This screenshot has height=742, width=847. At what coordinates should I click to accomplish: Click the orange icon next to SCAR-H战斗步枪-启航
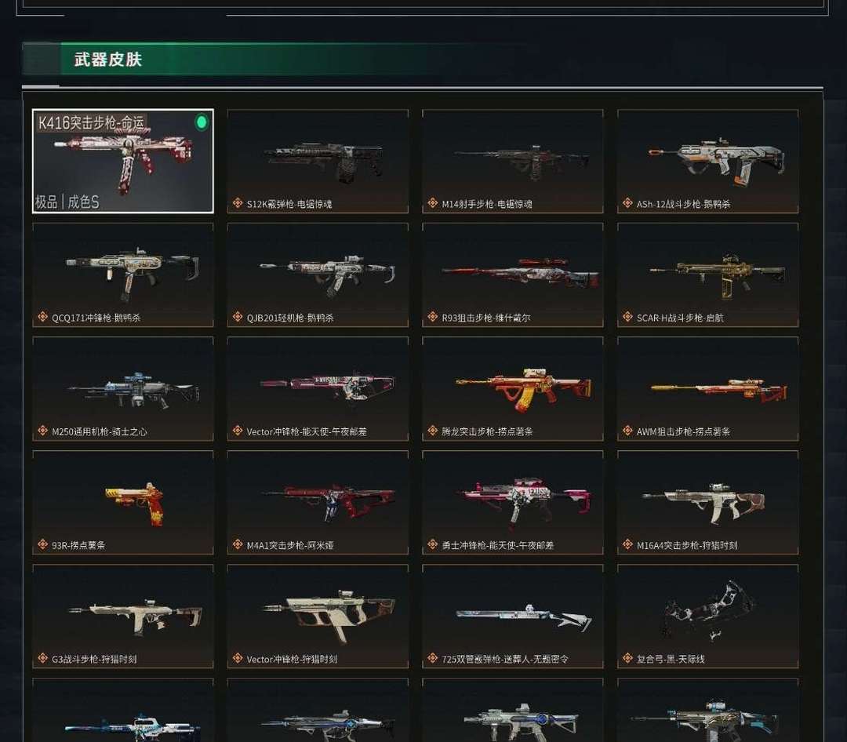(627, 317)
